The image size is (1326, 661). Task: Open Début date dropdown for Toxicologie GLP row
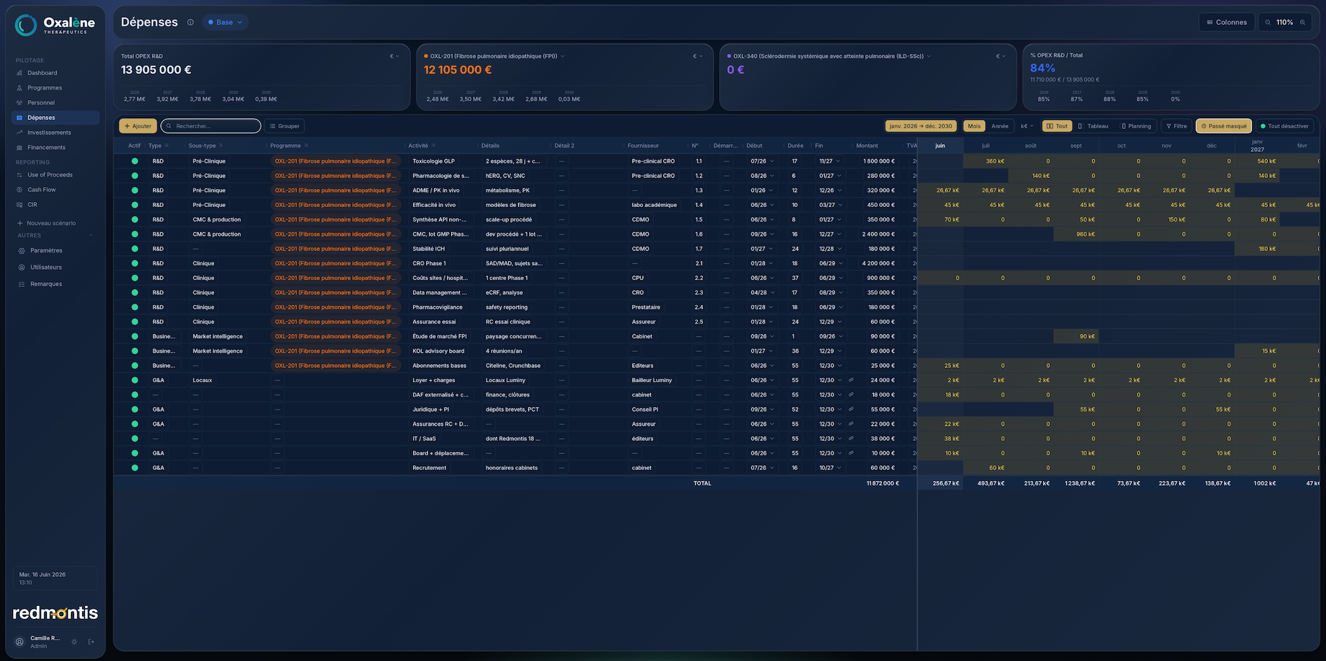(762, 161)
